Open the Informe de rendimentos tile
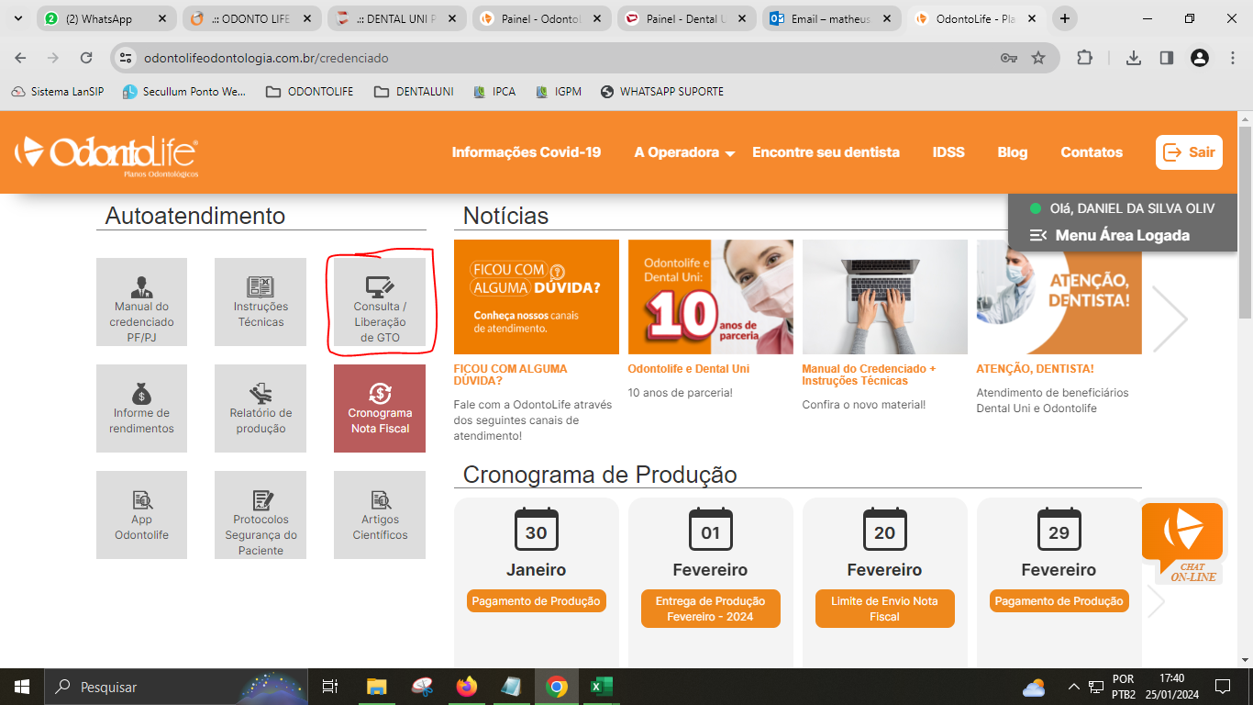Viewport: 1253px width, 705px height. coord(141,408)
